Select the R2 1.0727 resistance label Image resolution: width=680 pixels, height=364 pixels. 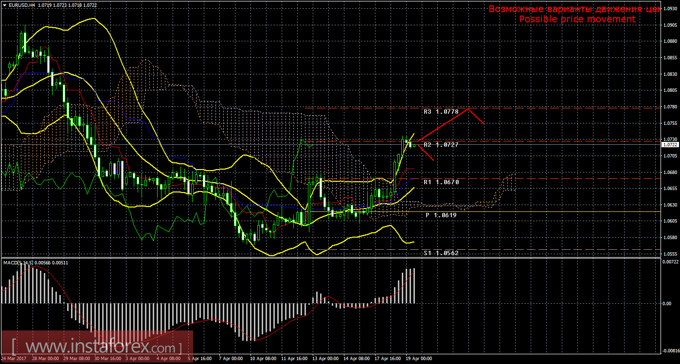pyautogui.click(x=441, y=145)
